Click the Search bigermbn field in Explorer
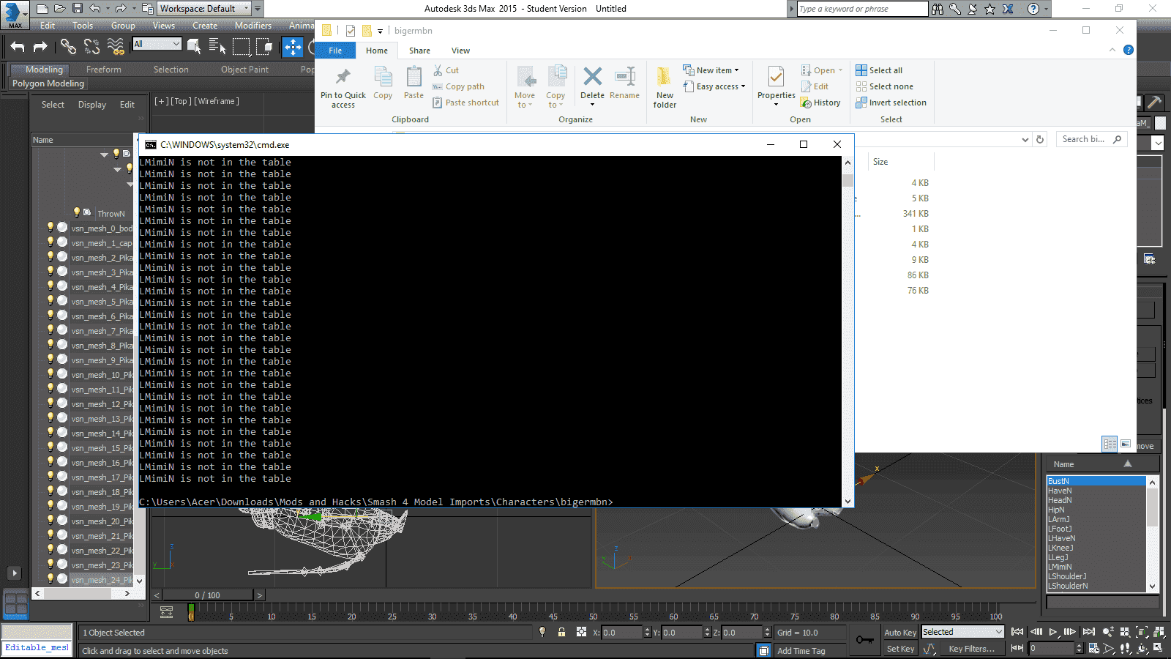 click(1091, 139)
